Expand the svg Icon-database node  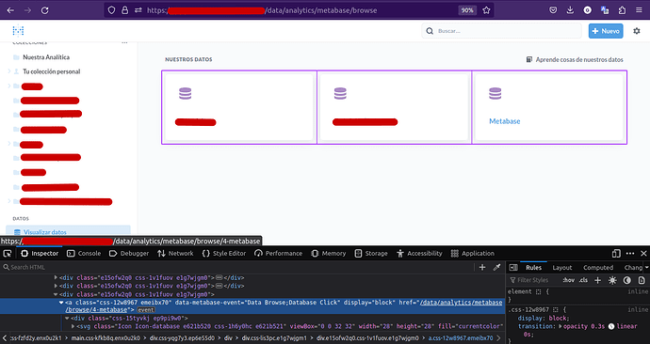(x=73, y=326)
